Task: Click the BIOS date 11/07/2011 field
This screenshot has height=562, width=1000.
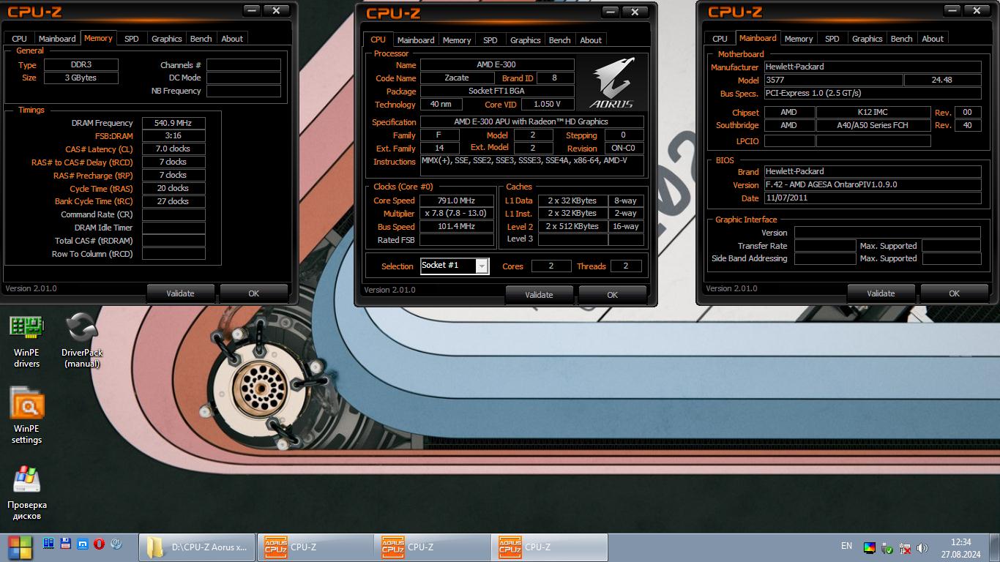Action: (x=873, y=198)
